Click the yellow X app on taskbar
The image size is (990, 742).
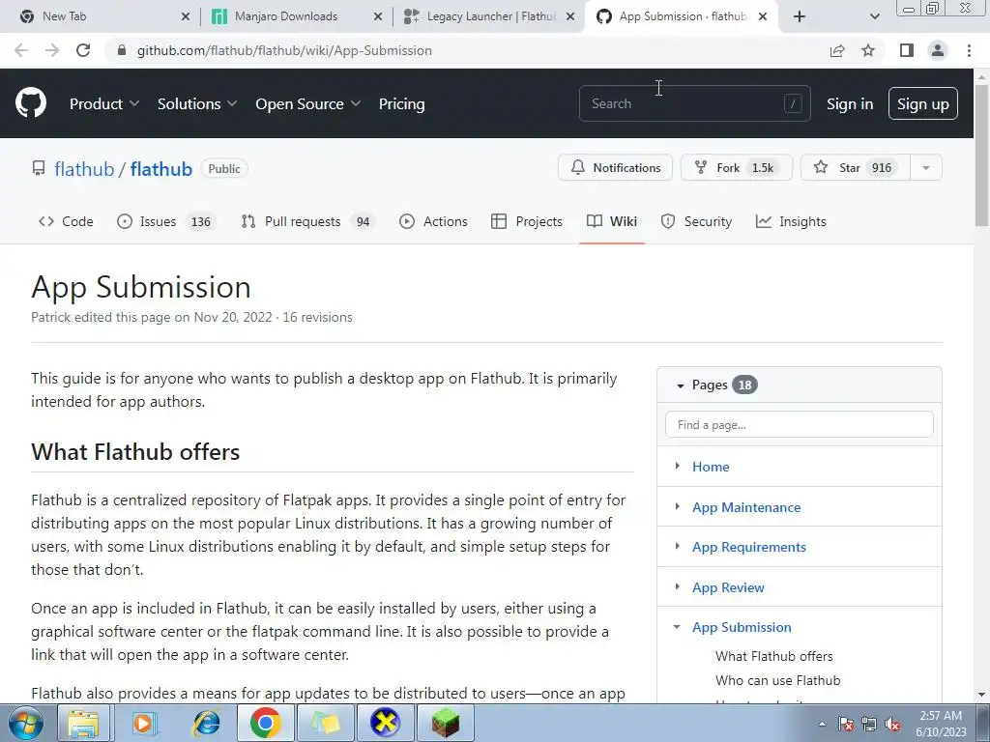pos(385,723)
